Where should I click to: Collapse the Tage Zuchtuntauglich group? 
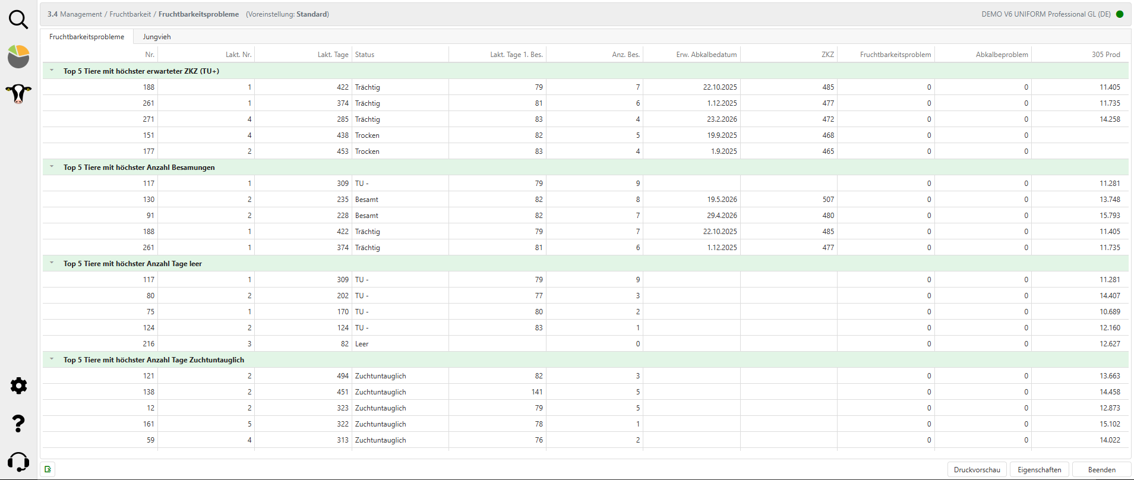[x=52, y=359]
